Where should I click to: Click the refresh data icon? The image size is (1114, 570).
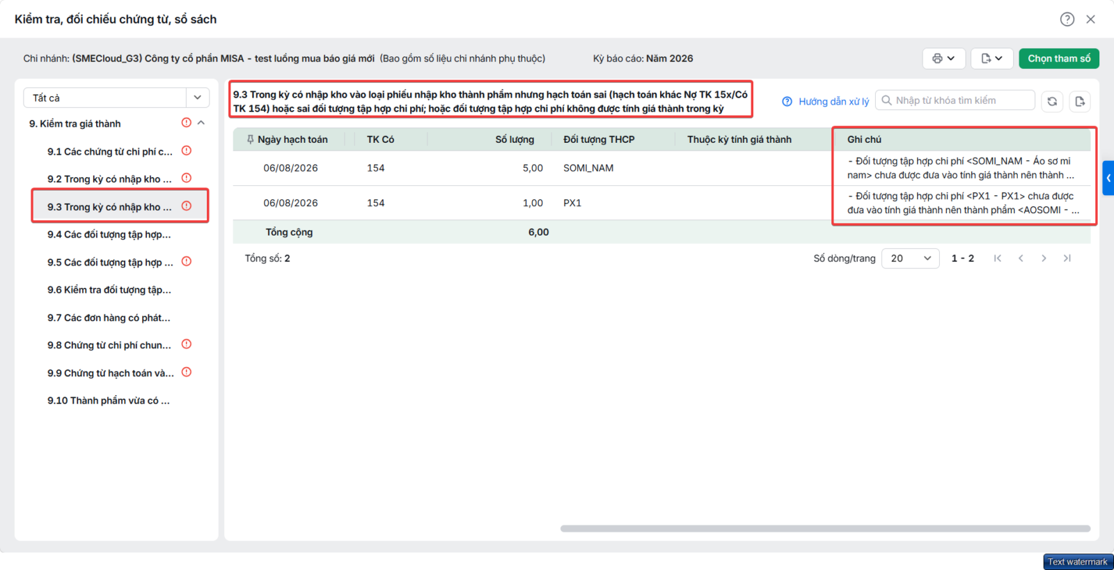click(1052, 101)
